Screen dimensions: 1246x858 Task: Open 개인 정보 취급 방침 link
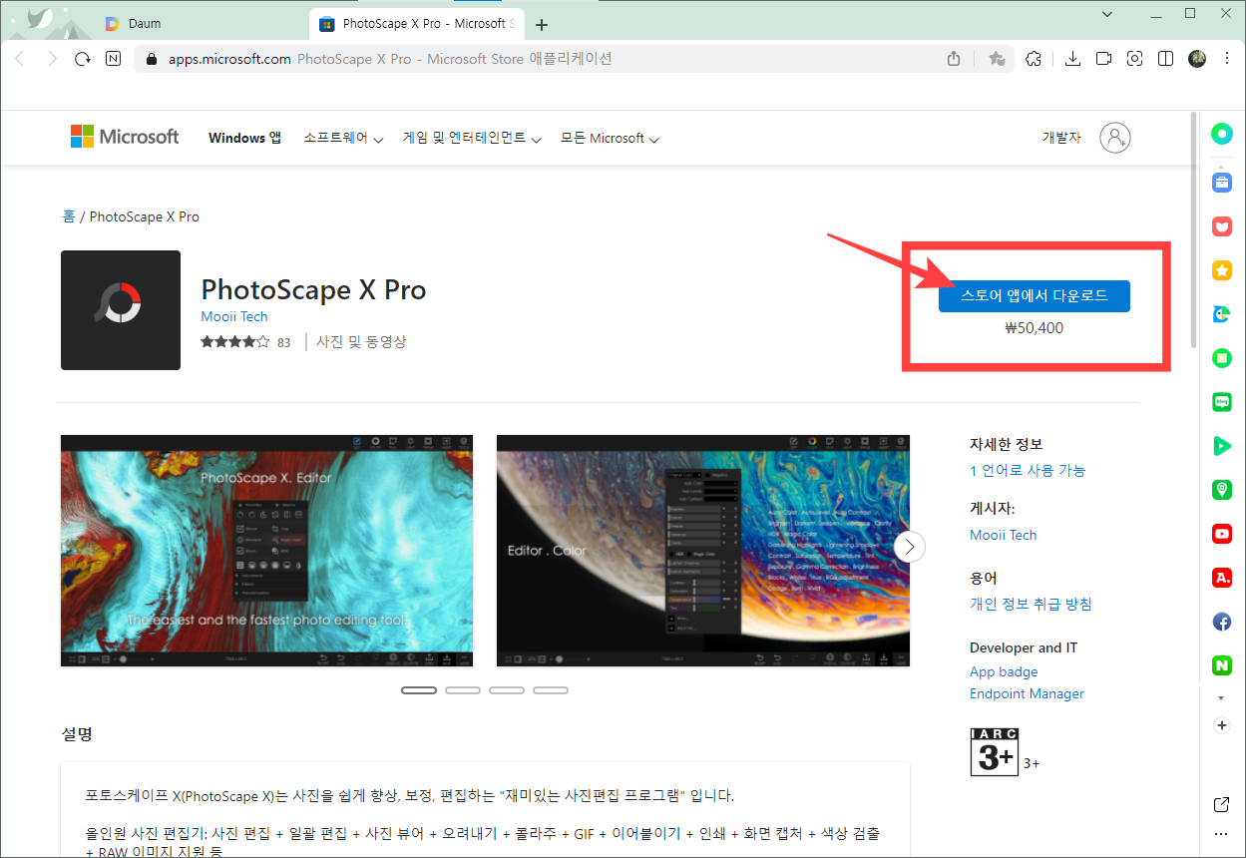pyautogui.click(x=1031, y=604)
